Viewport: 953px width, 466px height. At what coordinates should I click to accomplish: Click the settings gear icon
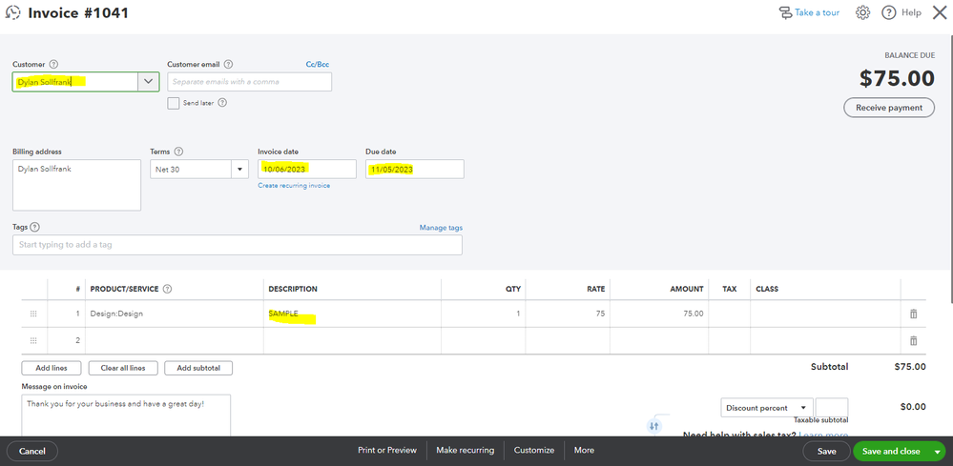click(x=862, y=12)
